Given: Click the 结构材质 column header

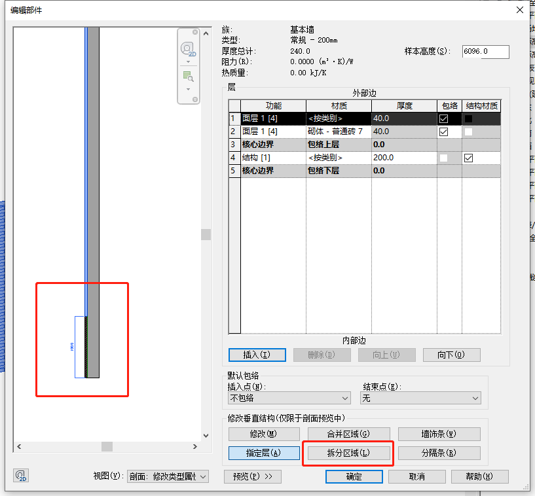Looking at the screenshot, I should 481,106.
